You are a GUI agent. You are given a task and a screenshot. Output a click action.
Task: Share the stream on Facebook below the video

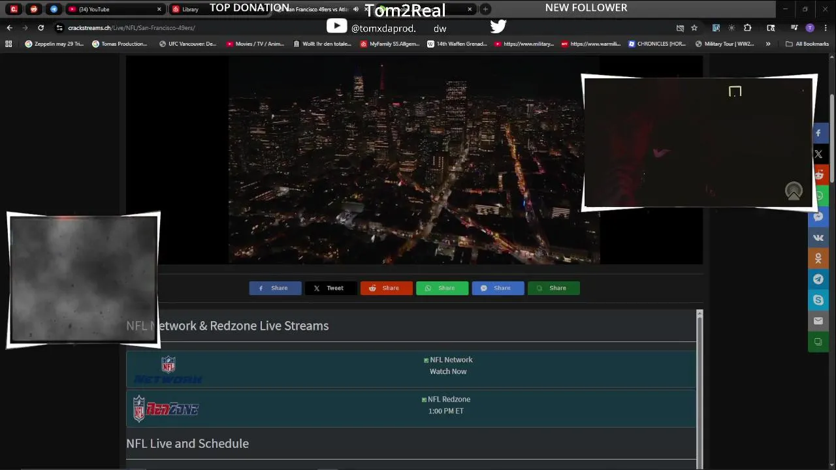point(275,288)
